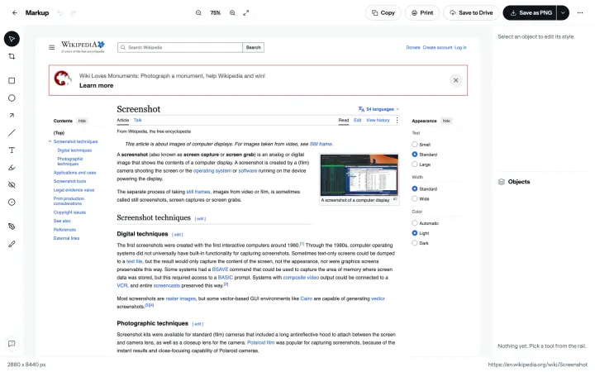This screenshot has height=372, width=595.
Task: Select the brush tool in the rail
Action: pyautogui.click(x=12, y=244)
